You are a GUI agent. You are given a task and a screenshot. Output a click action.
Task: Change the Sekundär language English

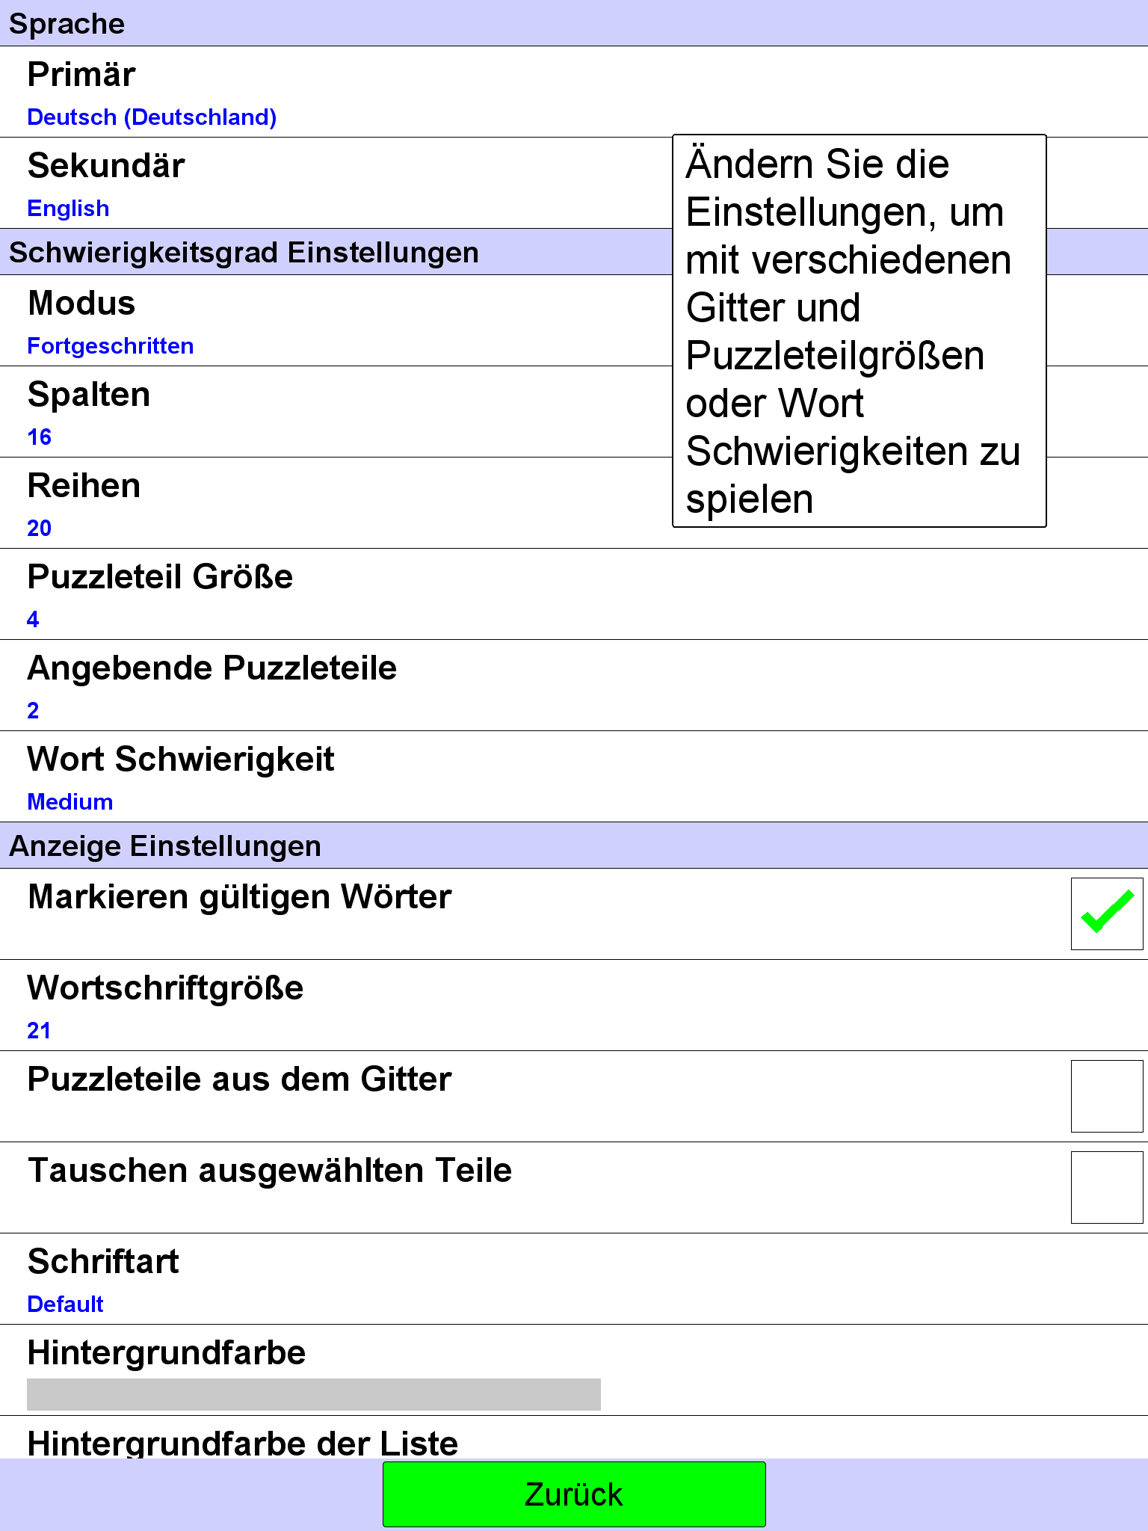tap(336, 183)
